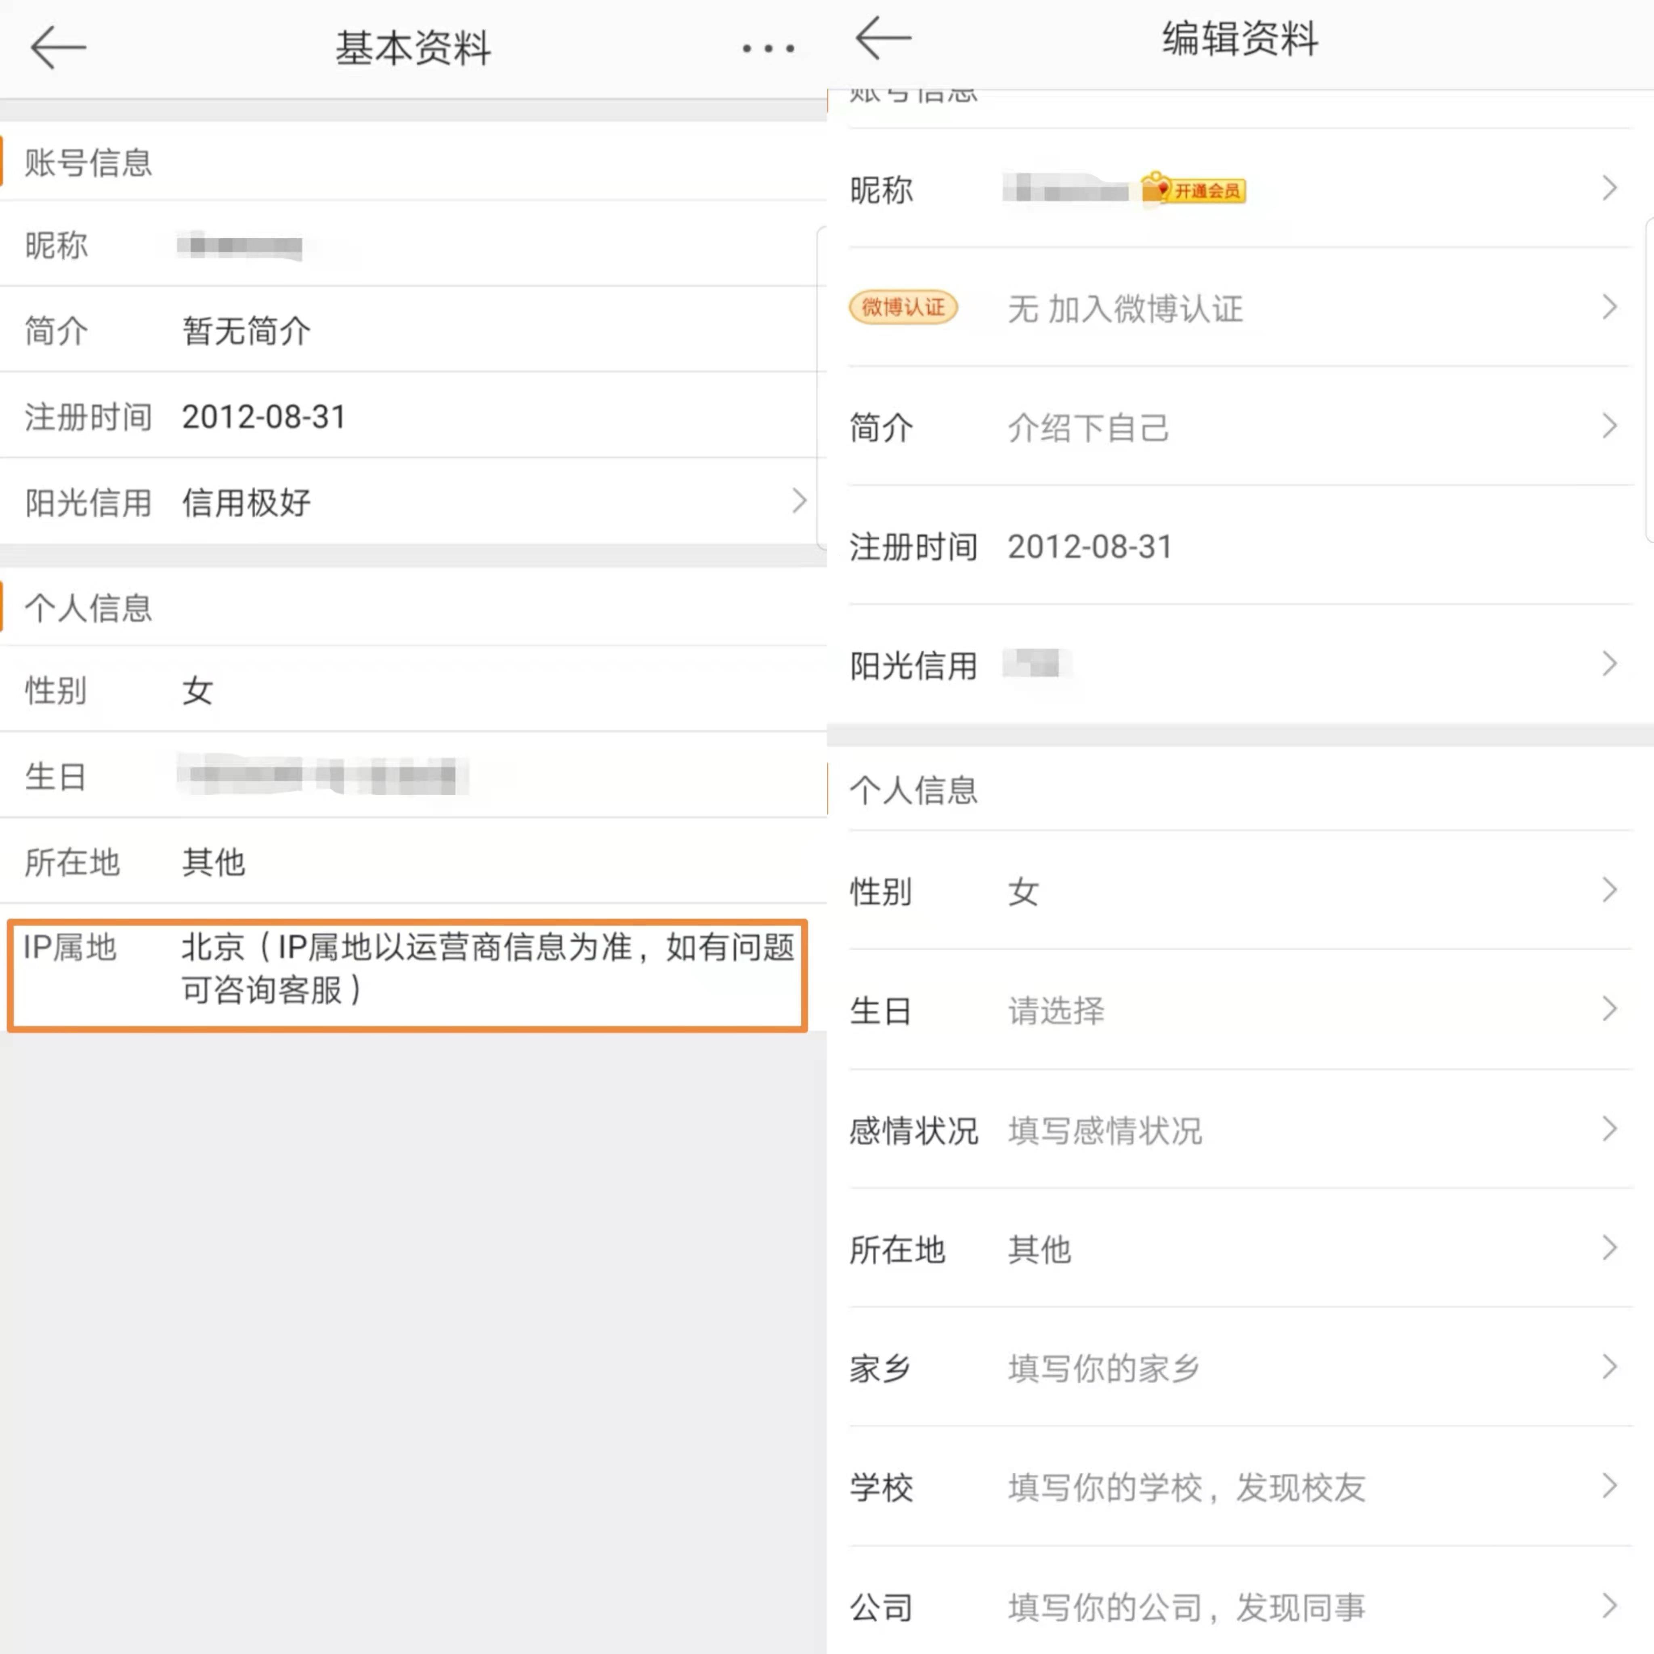Click 其他 location value in 基本资料
The image size is (1654, 1654).
click(x=214, y=862)
